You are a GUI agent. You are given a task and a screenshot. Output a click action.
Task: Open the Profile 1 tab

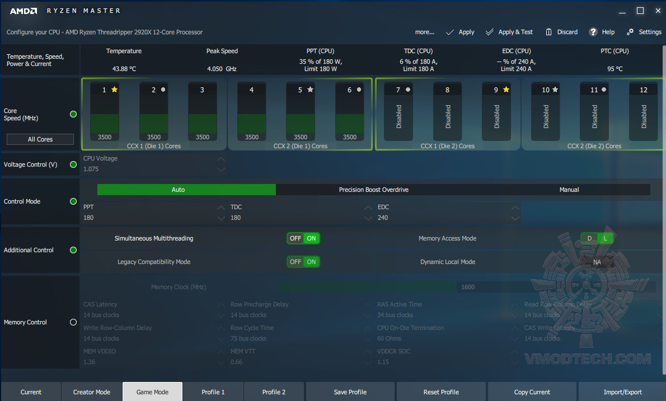pyautogui.click(x=213, y=391)
